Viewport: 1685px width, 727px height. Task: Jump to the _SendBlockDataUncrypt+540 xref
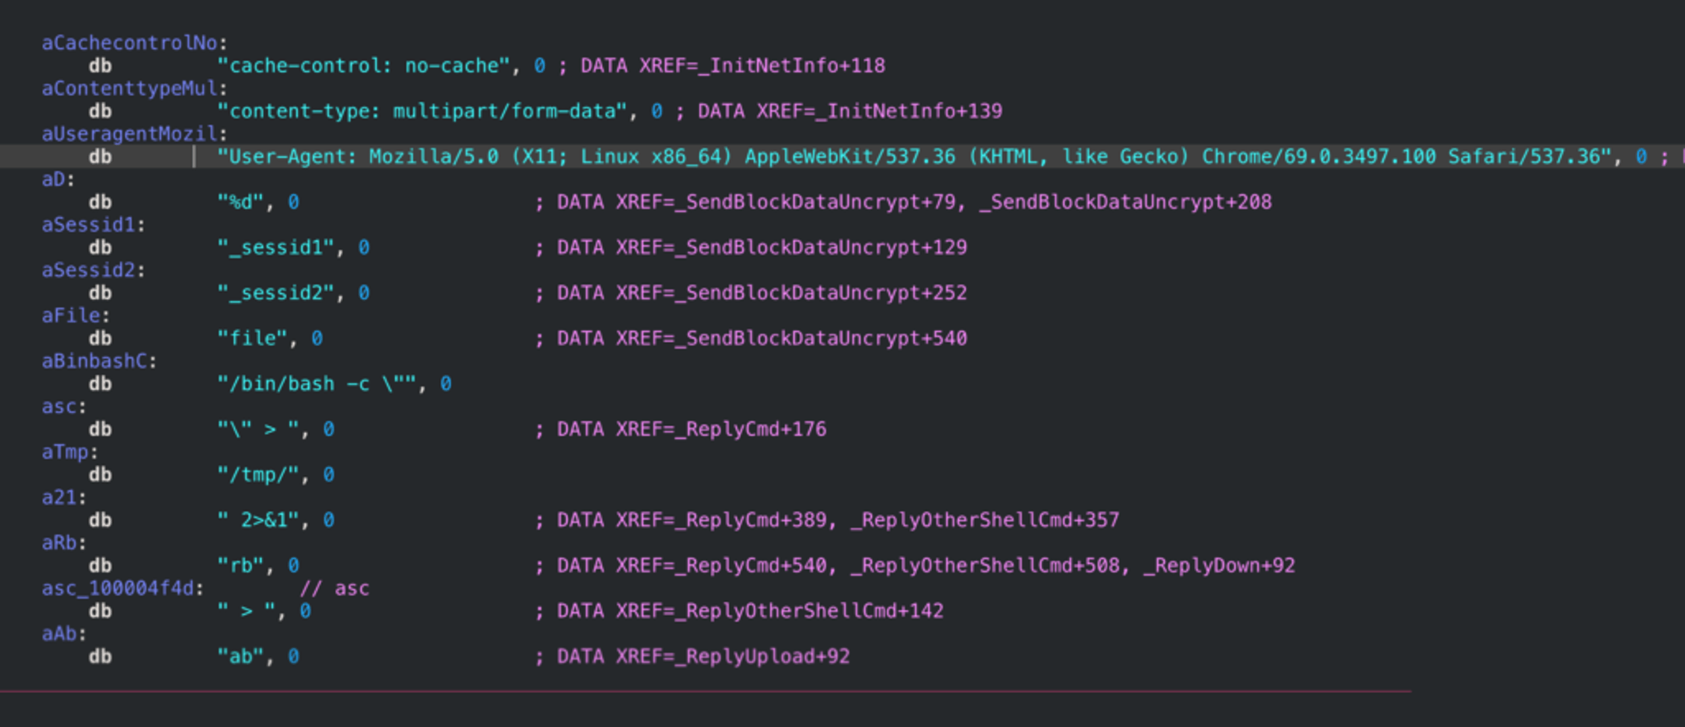coord(821,338)
